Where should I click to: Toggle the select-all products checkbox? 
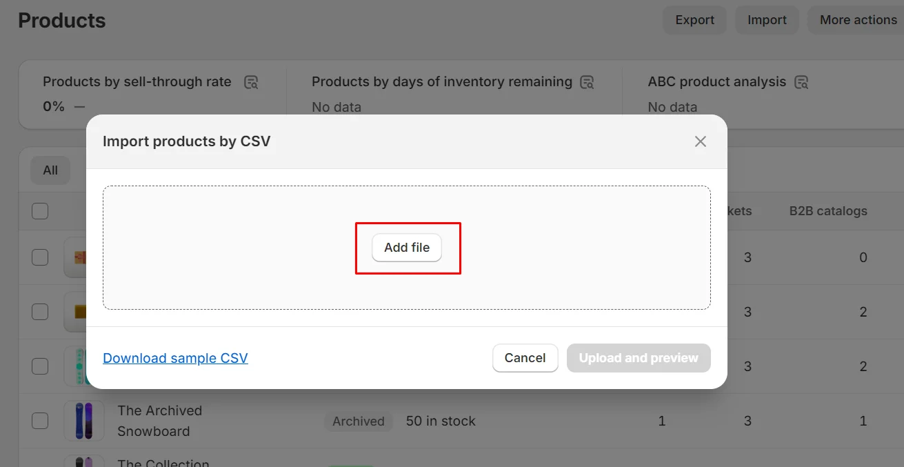(x=39, y=211)
